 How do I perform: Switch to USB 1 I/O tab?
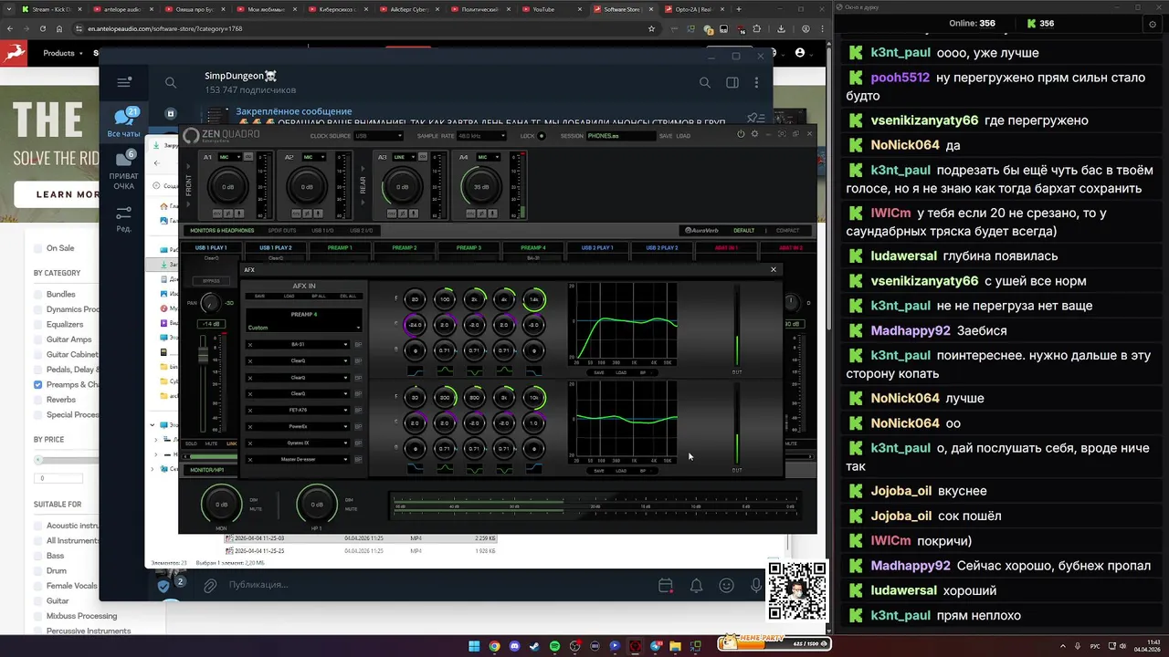point(322,230)
